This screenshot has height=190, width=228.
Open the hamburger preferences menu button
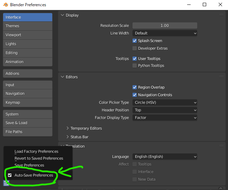point(6,183)
